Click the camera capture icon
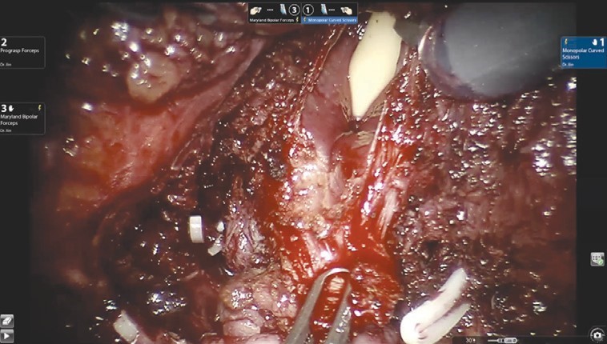The height and width of the screenshot is (344, 607). [597, 334]
